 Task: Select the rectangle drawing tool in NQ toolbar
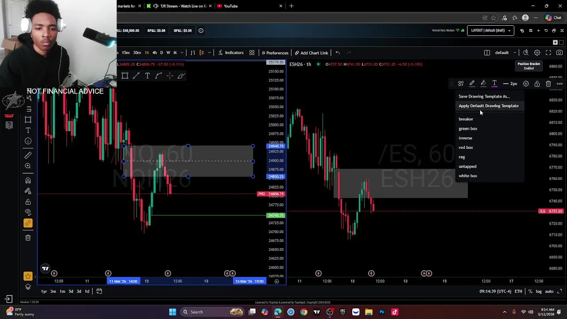(x=125, y=76)
